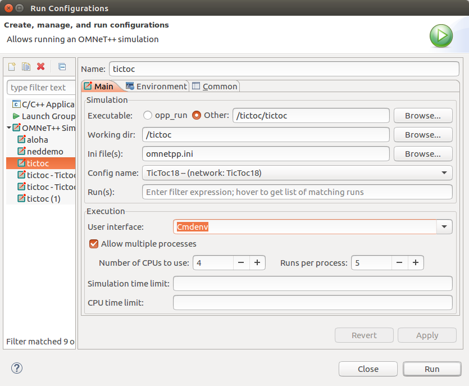Click the Ini file(s) input field
469x386 pixels.
[266, 154]
